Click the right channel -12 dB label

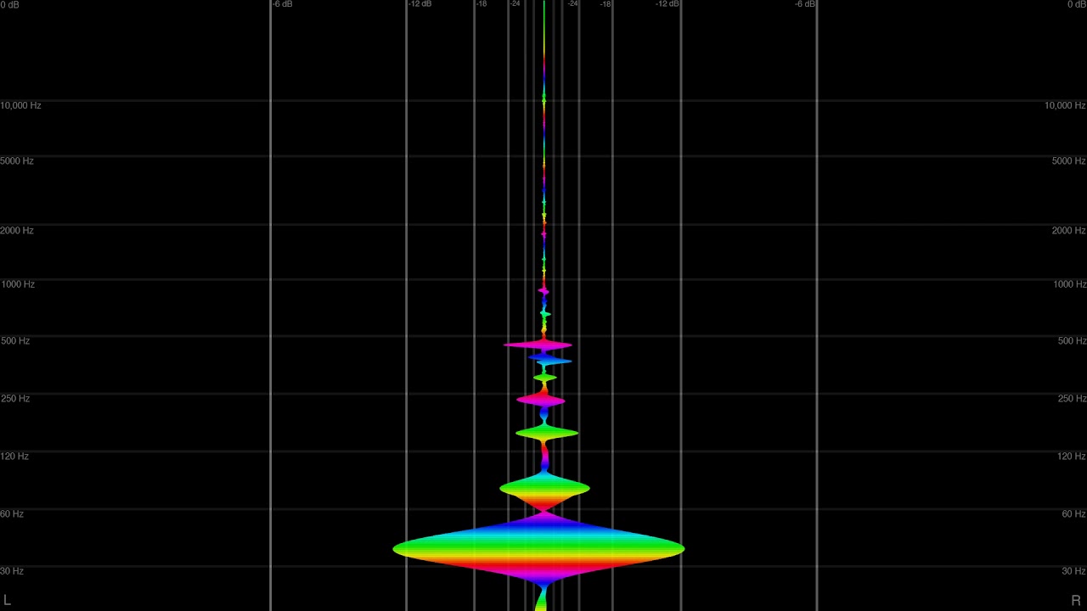pyautogui.click(x=667, y=4)
